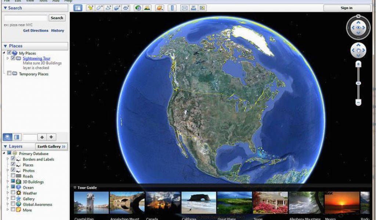Open the Add menu

click(x=56, y=1)
